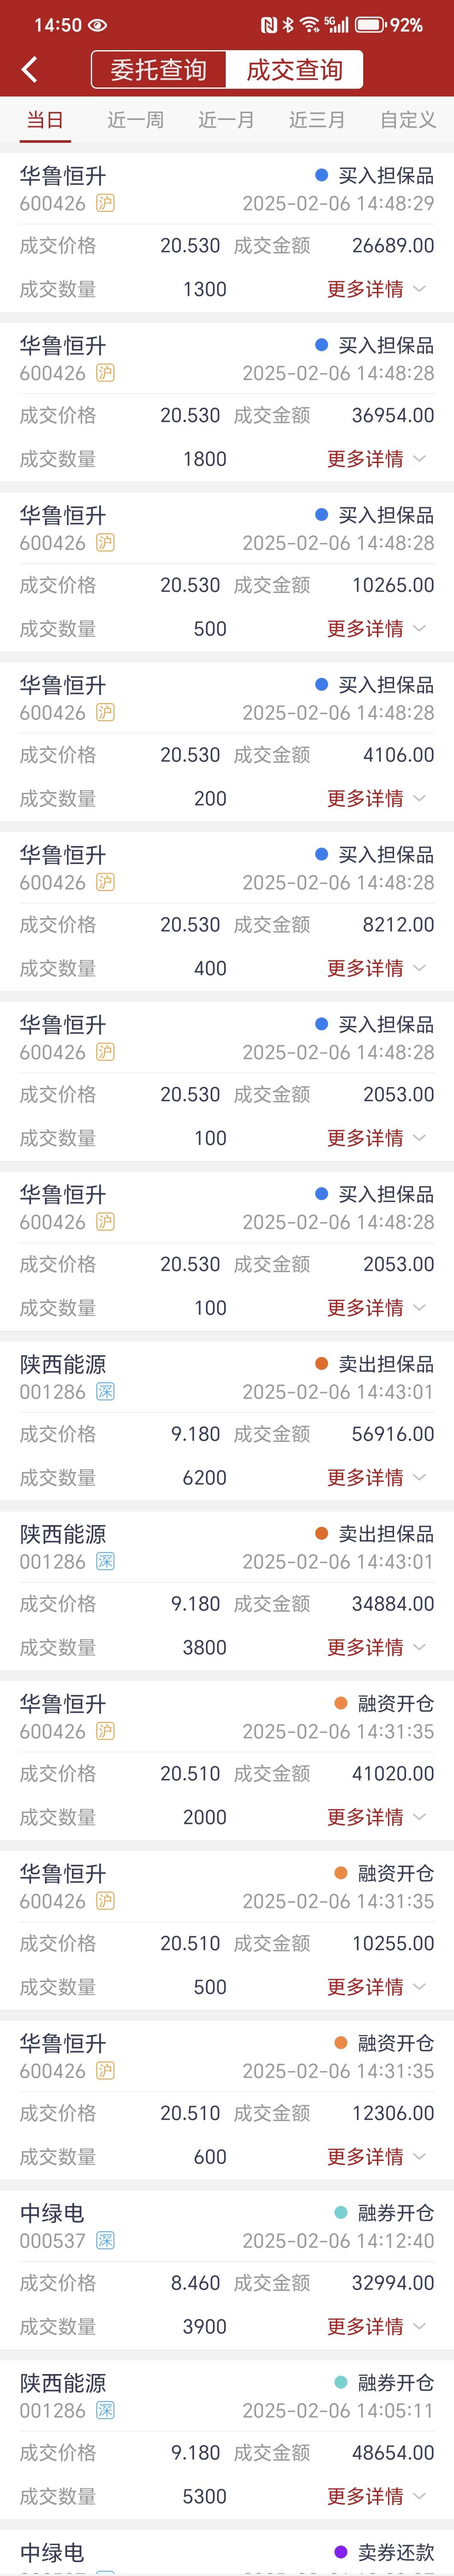Expand 更多详情 for the 56916.00 陕西能源 sale
The image size is (454, 2576).
click(376, 1477)
